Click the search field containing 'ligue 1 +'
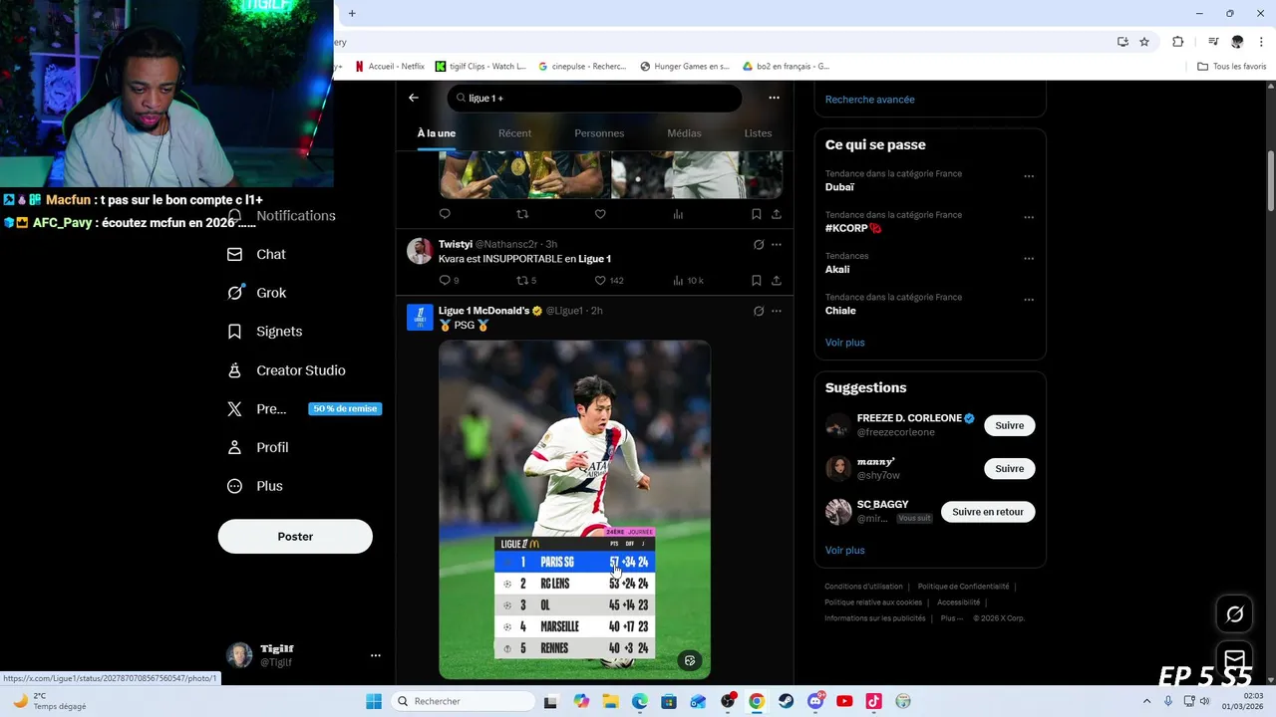Image resolution: width=1276 pixels, height=717 pixels. point(594,98)
